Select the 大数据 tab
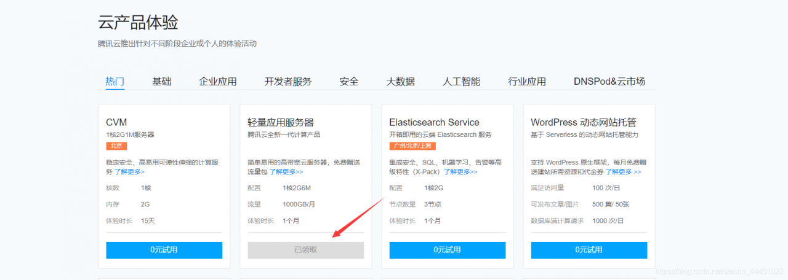This screenshot has width=788, height=280. click(x=401, y=82)
